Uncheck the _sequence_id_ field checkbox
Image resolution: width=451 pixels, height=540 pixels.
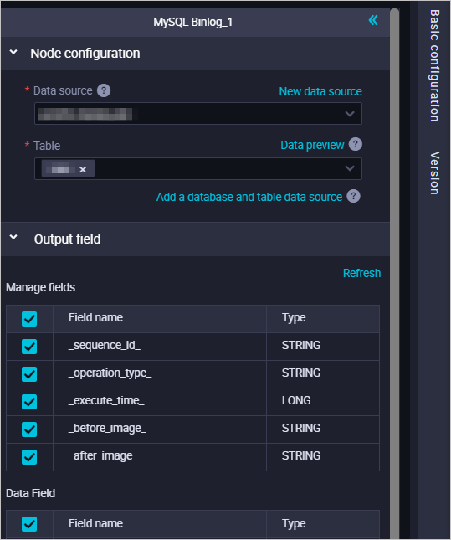tap(29, 347)
